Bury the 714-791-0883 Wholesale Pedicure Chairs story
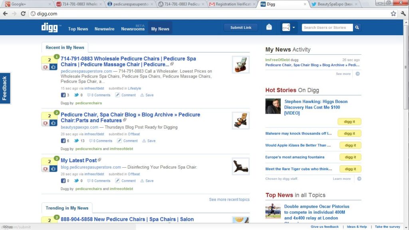This screenshot has height=230, width=409. pos(46,67)
